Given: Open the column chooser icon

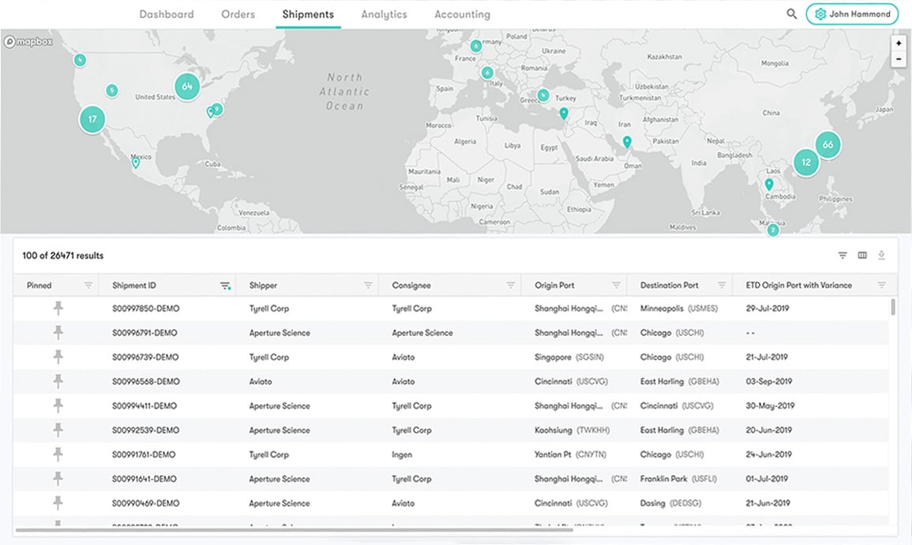Looking at the screenshot, I should pyautogui.click(x=862, y=256).
